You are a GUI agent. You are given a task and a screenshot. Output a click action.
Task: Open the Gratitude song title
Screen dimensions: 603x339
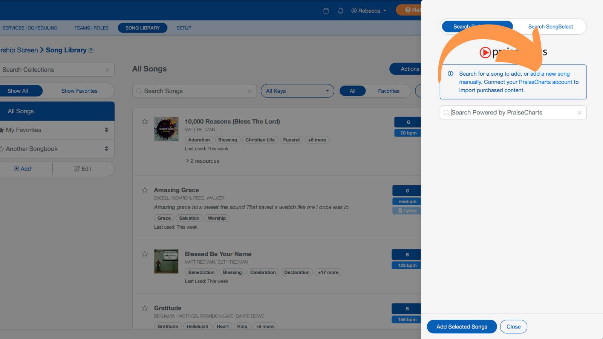click(x=168, y=308)
